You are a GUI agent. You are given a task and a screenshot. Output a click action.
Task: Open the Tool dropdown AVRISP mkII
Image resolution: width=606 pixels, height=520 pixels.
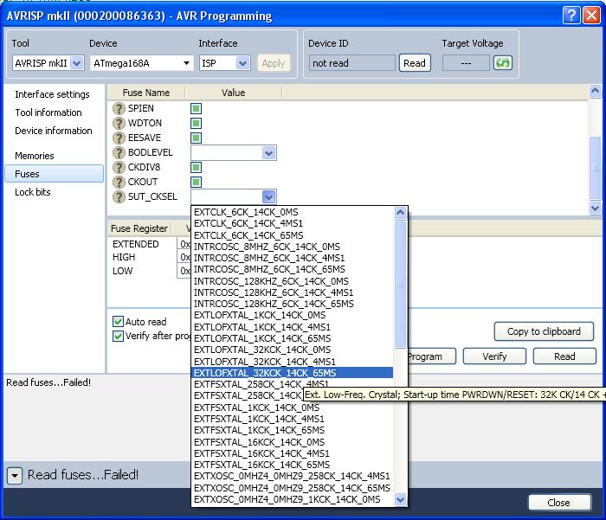[77, 63]
